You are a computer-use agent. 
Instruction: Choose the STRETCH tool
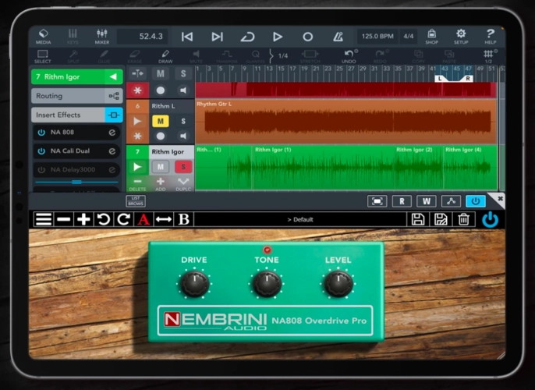point(310,56)
